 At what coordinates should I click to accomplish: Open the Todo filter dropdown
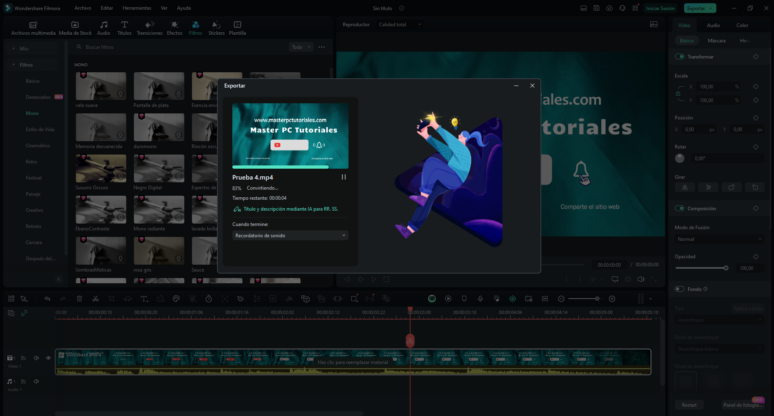coord(301,47)
